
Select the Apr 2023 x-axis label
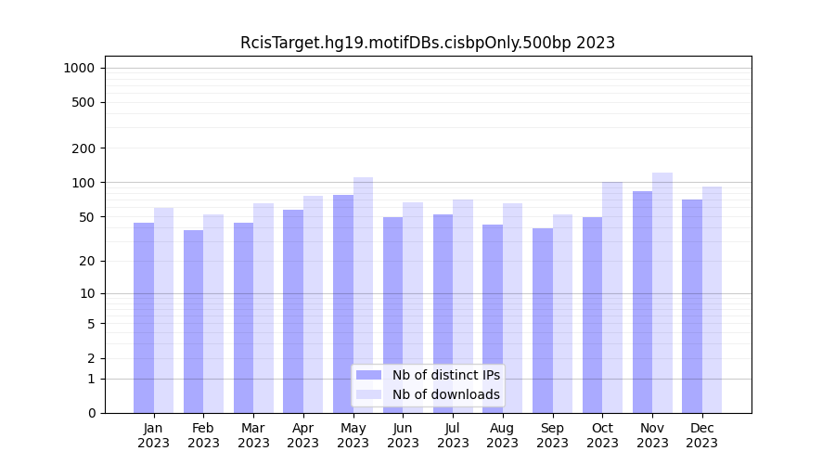point(303,435)
